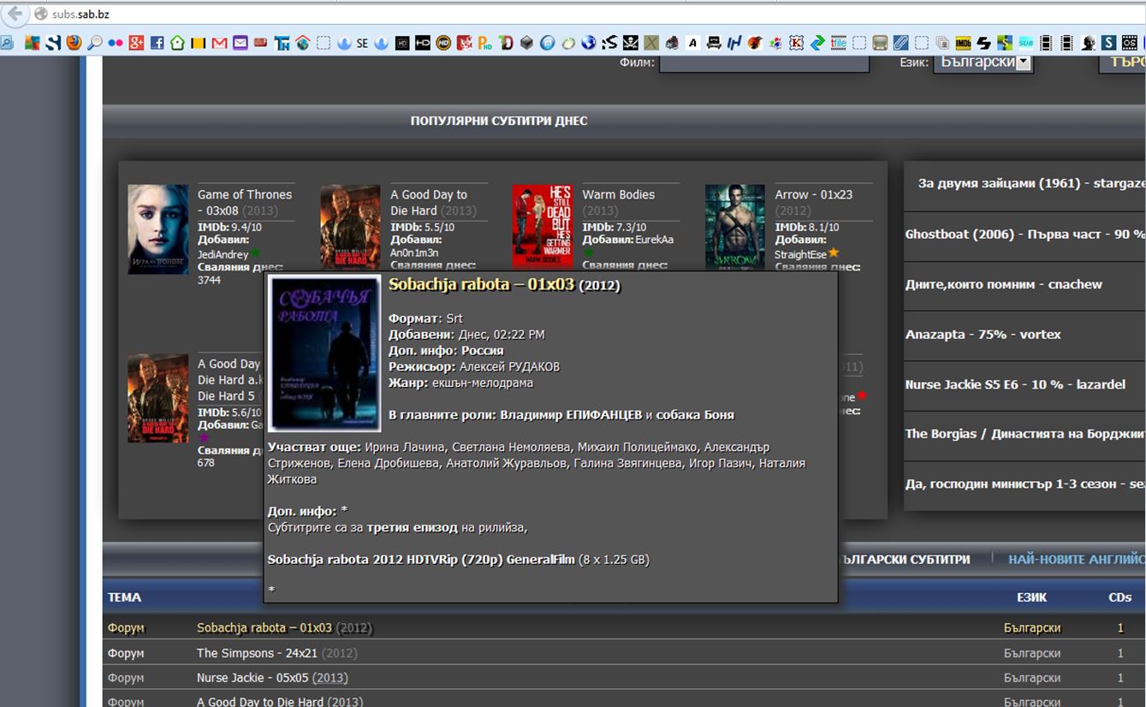Click purple star under Die Hard 5 entry
The height and width of the screenshot is (707, 1146).
[204, 437]
